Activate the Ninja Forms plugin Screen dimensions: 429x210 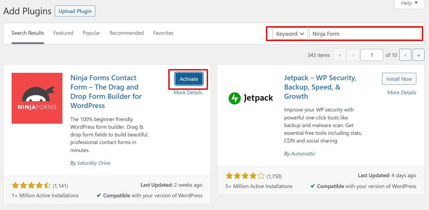(x=189, y=79)
